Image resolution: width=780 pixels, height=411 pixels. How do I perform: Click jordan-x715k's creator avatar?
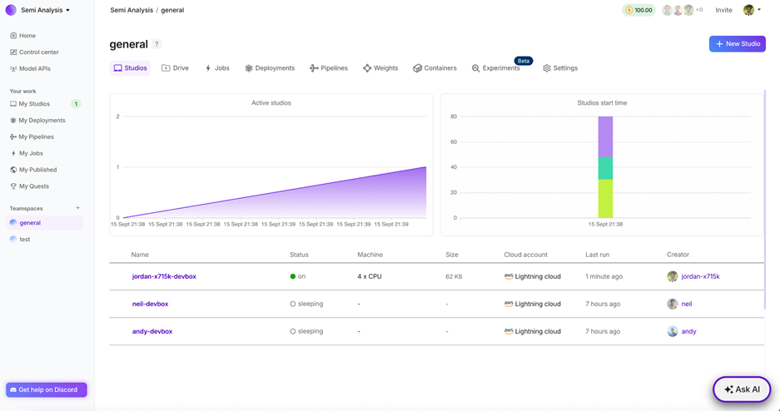tap(672, 276)
